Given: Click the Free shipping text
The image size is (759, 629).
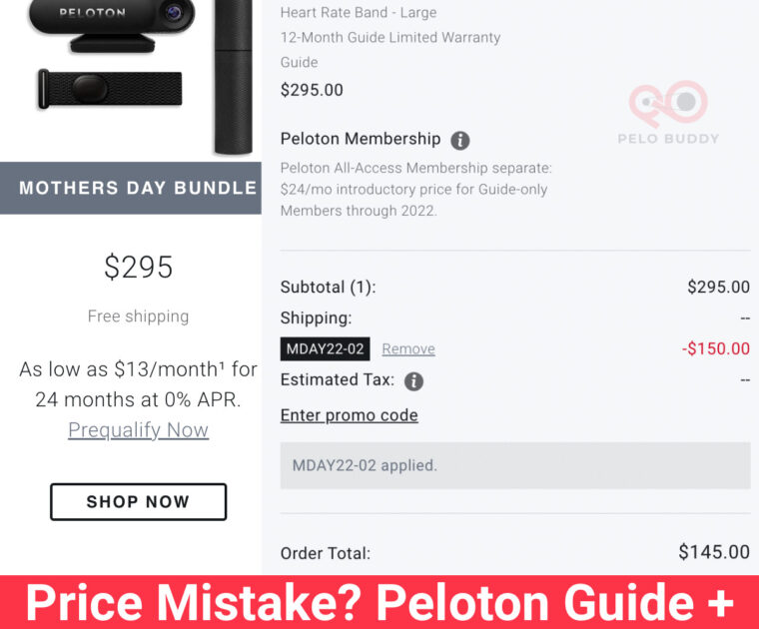Looking at the screenshot, I should tap(138, 316).
